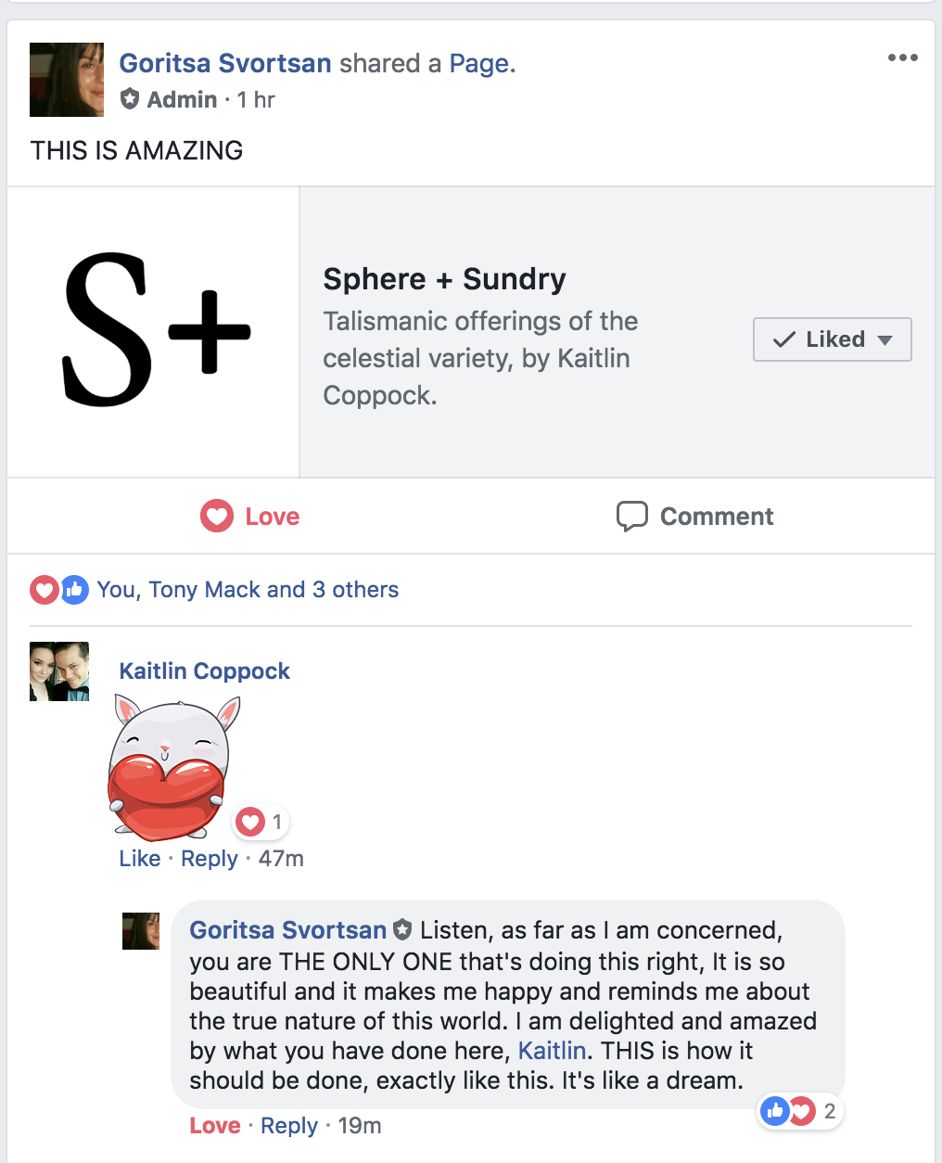Expand the Liked dropdown arrow
The width and height of the screenshot is (942, 1163).
[x=885, y=340]
